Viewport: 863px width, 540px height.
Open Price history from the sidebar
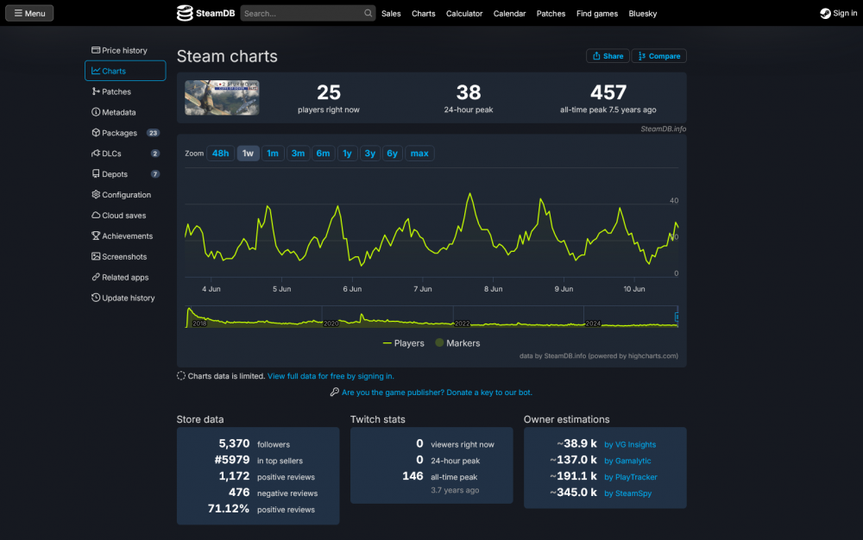click(x=121, y=50)
